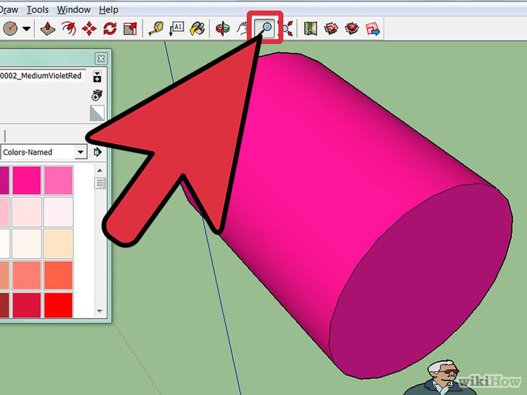
Task: Select the Follow Me tool
Action: pos(69,29)
